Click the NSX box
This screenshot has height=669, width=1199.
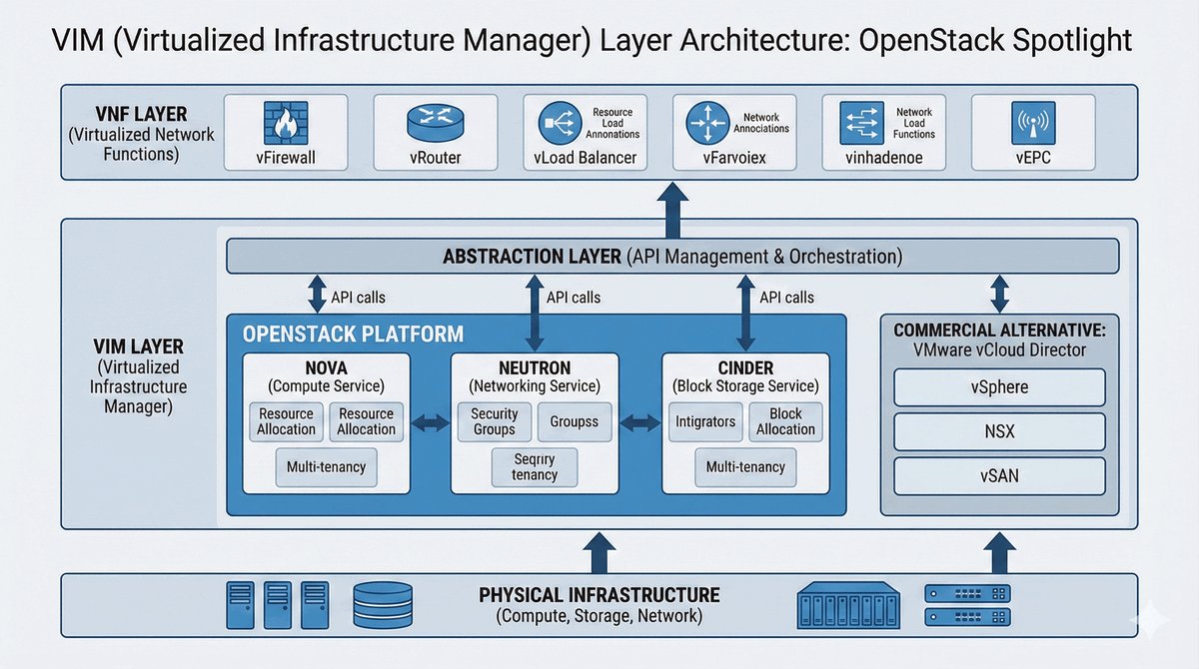pyautogui.click(x=999, y=431)
